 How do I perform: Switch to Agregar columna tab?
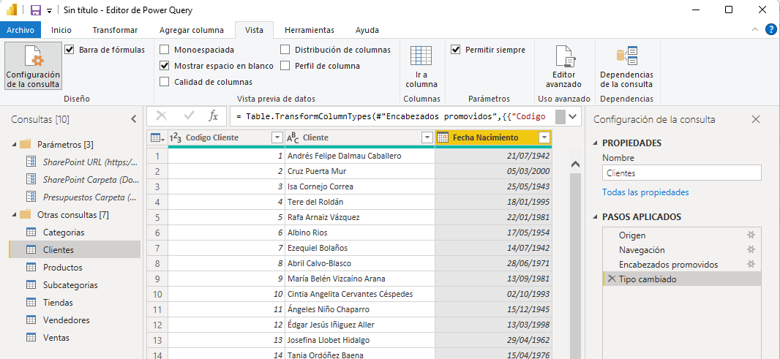(x=192, y=30)
